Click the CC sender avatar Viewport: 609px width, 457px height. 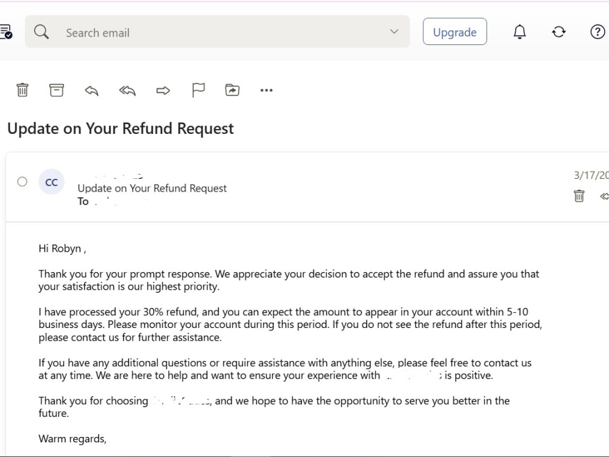51,182
